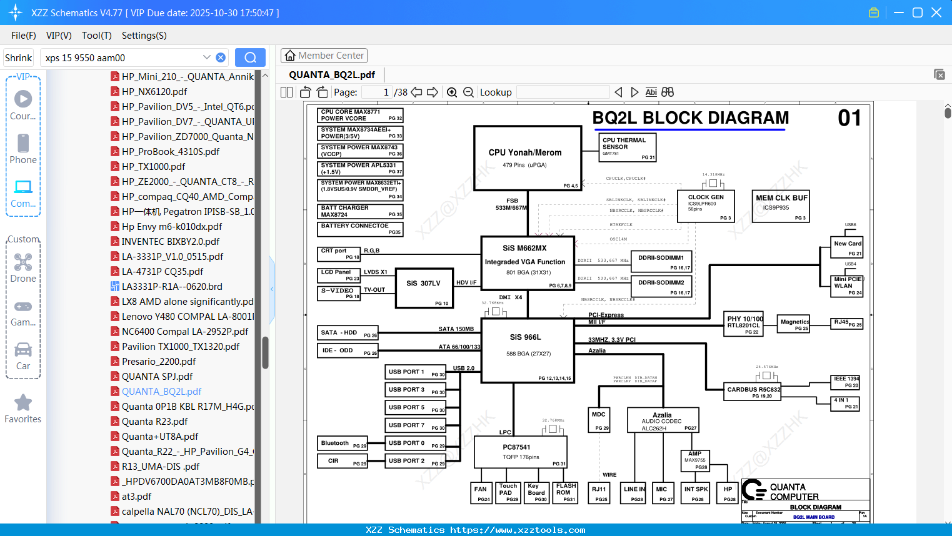Viewport: 952px width, 536px height.
Task: Open the Drone category in sidebar
Action: pyautogui.click(x=23, y=268)
